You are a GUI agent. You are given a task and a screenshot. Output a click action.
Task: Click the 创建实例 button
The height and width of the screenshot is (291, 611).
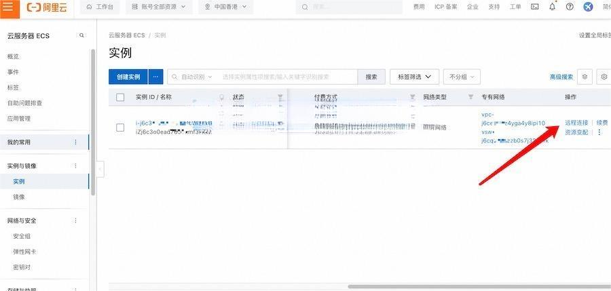click(128, 77)
